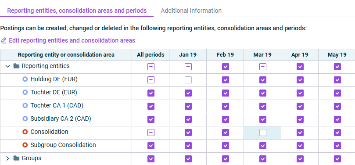Click the Tochter DE (EUR) entity icon
355x165 pixels.
(x=25, y=92)
